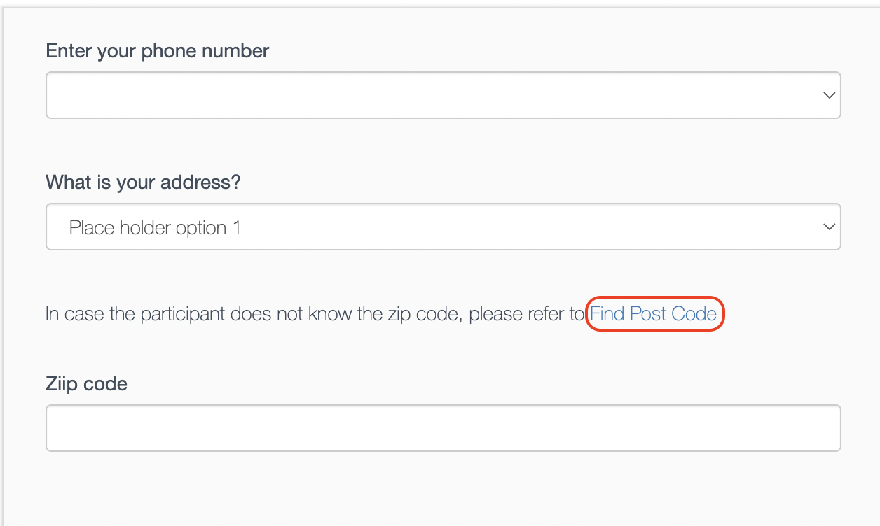Click the zip code instruction sentence

click(314, 314)
